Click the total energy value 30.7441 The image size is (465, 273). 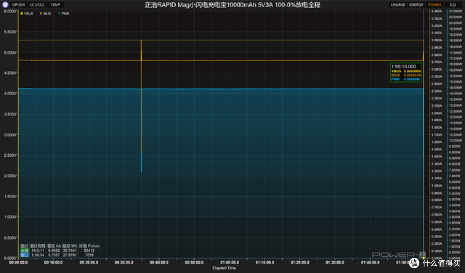70,251
